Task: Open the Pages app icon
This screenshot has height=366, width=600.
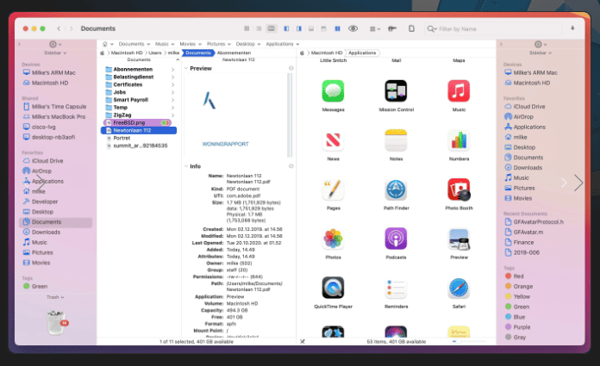Action: pyautogui.click(x=333, y=189)
